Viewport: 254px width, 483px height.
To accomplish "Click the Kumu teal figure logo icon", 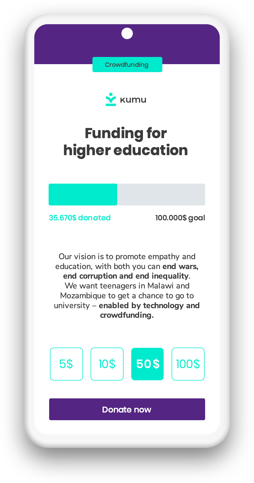I will tap(111, 99).
